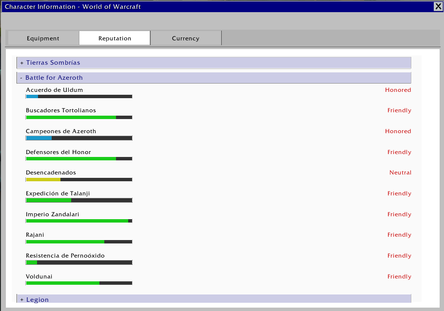Viewport: 444px width, 311px height.
Task: Click the Friendly standing for Rajani
Action: pyautogui.click(x=399, y=235)
